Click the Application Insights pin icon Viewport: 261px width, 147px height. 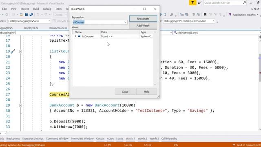(x=230, y=15)
